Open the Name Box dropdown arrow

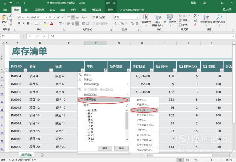tap(18, 36)
